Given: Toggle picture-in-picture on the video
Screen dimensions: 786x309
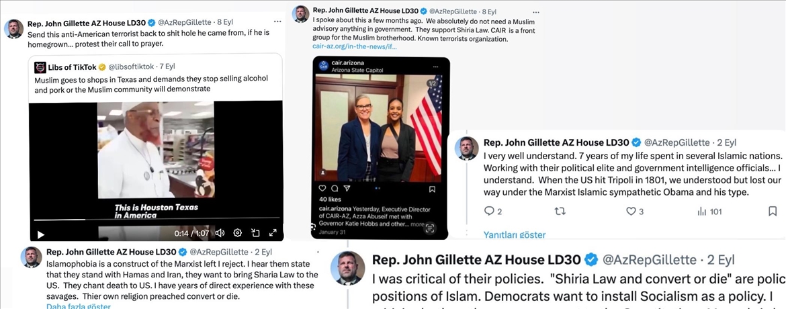Looking at the screenshot, I should tap(255, 232).
